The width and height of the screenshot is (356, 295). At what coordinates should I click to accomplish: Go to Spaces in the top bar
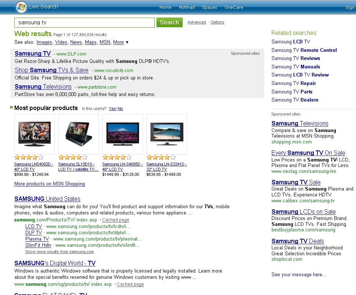tap(209, 7)
